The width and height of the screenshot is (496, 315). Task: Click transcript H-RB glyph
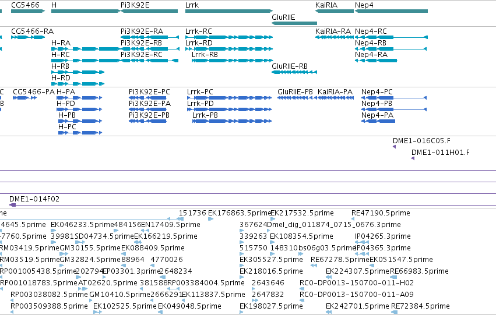click(78, 72)
